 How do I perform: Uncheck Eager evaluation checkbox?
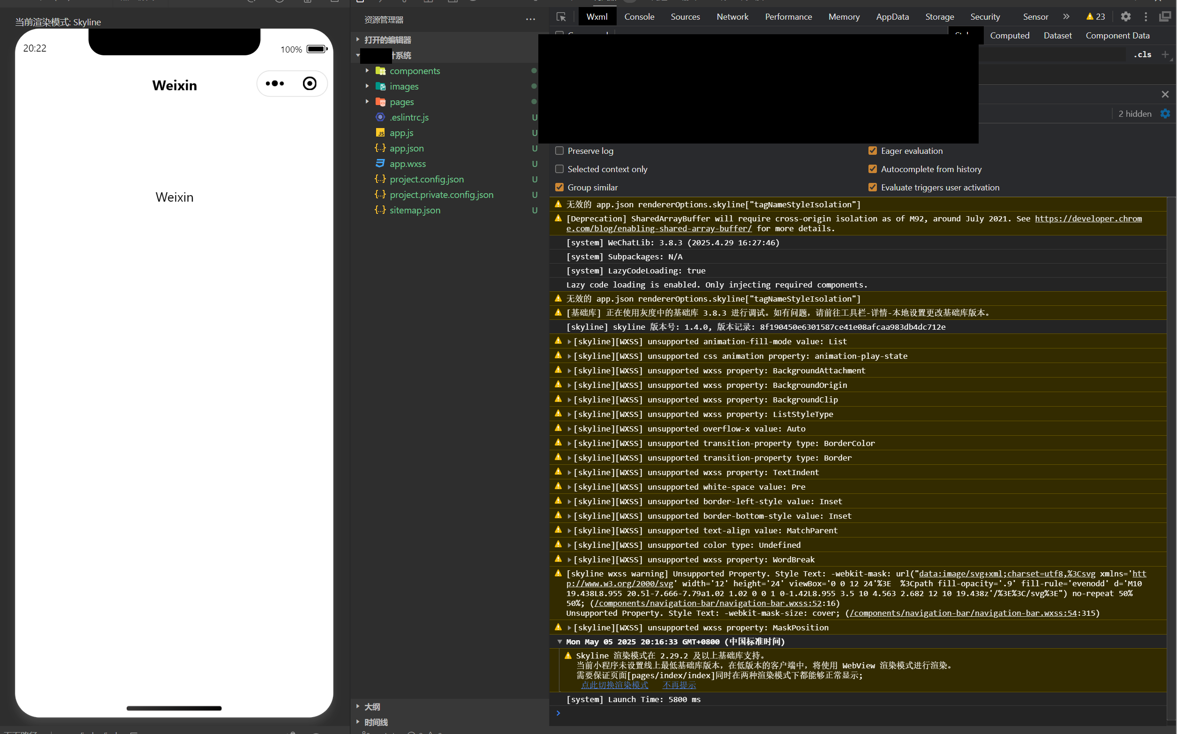[873, 151]
